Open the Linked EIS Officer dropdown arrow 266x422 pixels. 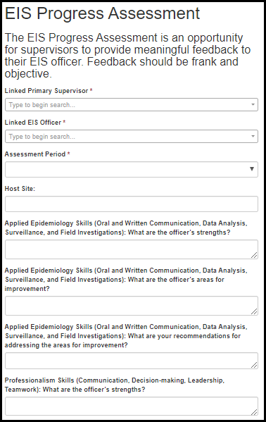(x=253, y=137)
